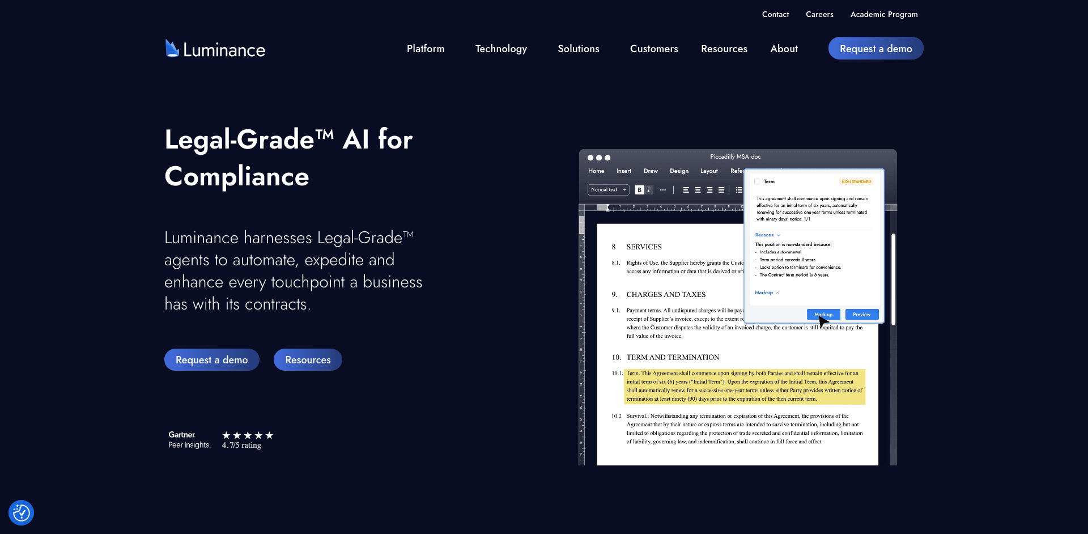This screenshot has width=1088, height=534.
Task: Click the 'Piccadilly MSA.doc' title
Action: [x=735, y=156]
